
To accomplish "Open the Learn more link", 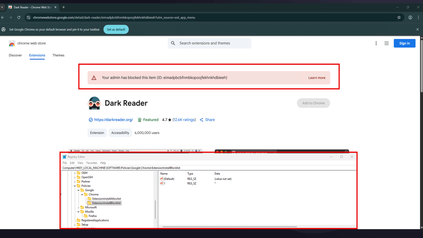I will pos(317,78).
